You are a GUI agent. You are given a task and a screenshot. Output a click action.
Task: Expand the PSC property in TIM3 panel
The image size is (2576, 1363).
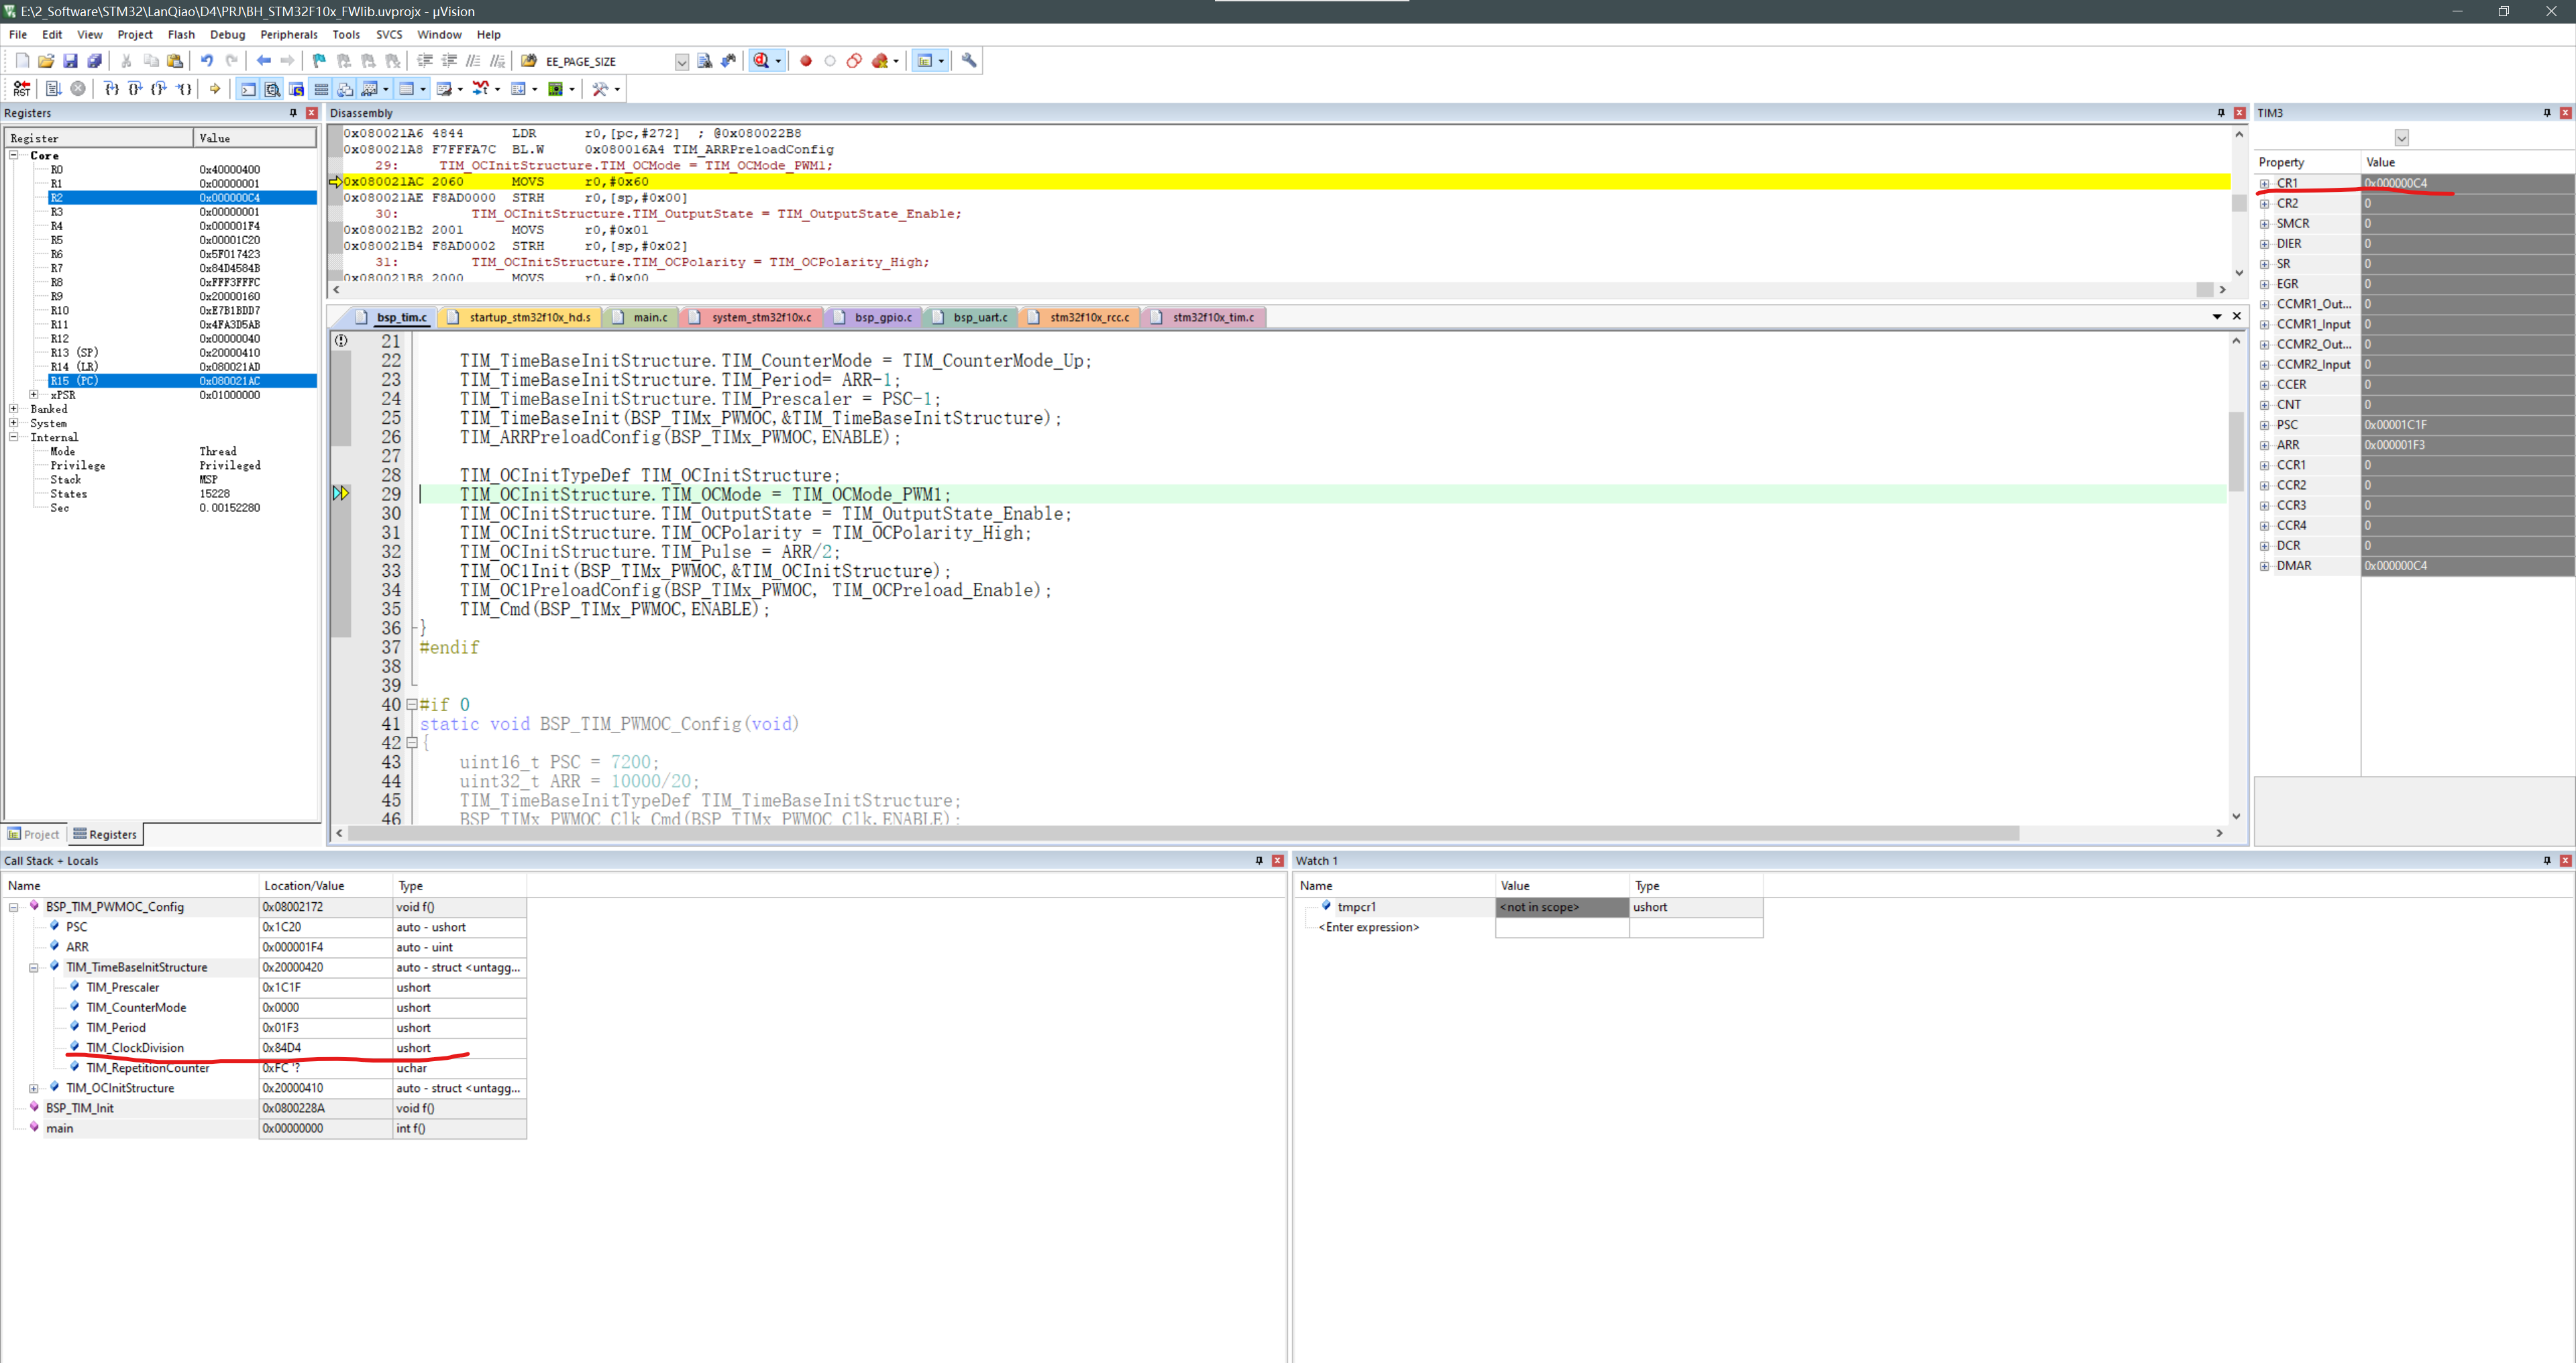point(2265,425)
